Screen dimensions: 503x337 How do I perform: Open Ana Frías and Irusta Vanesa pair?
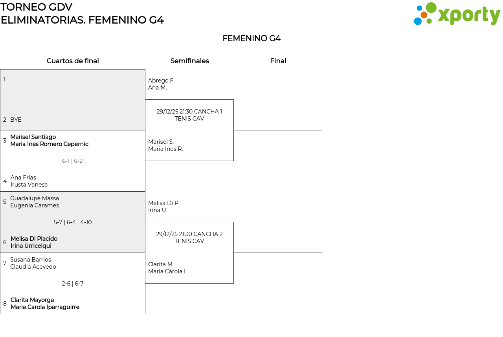pos(29,181)
